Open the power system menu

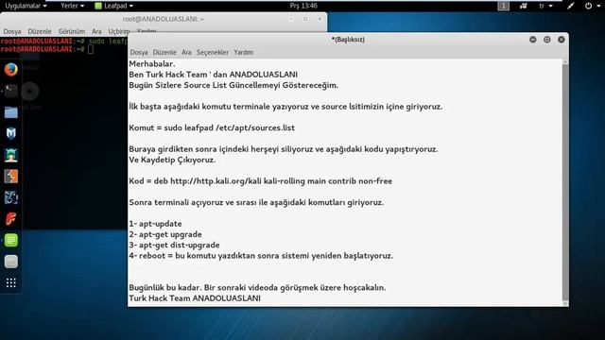pos(593,6)
